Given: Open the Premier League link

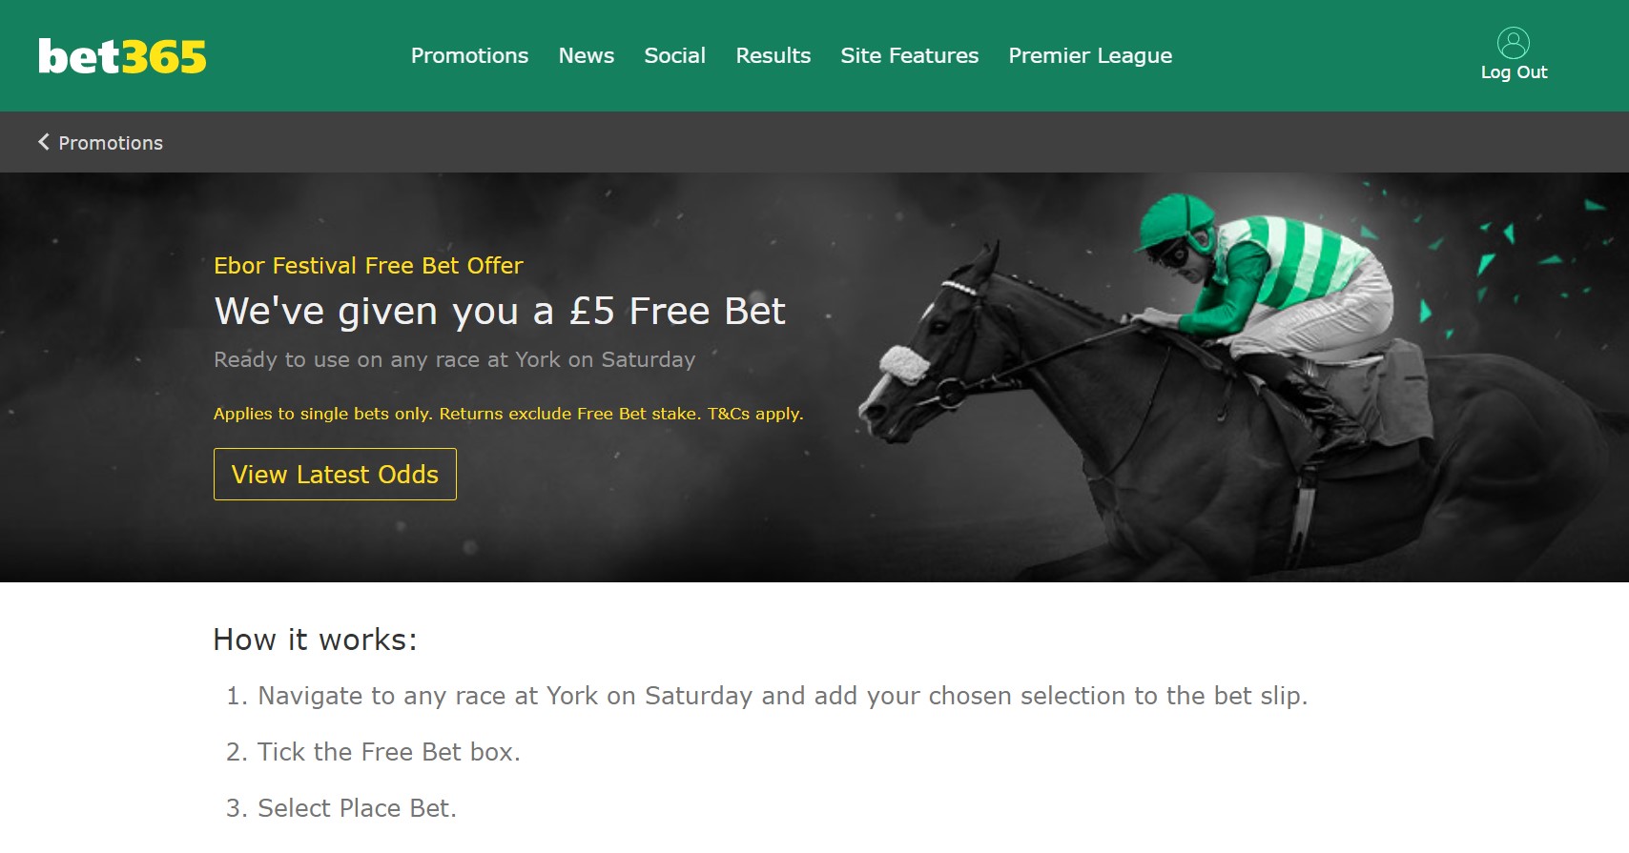Looking at the screenshot, I should (1090, 56).
